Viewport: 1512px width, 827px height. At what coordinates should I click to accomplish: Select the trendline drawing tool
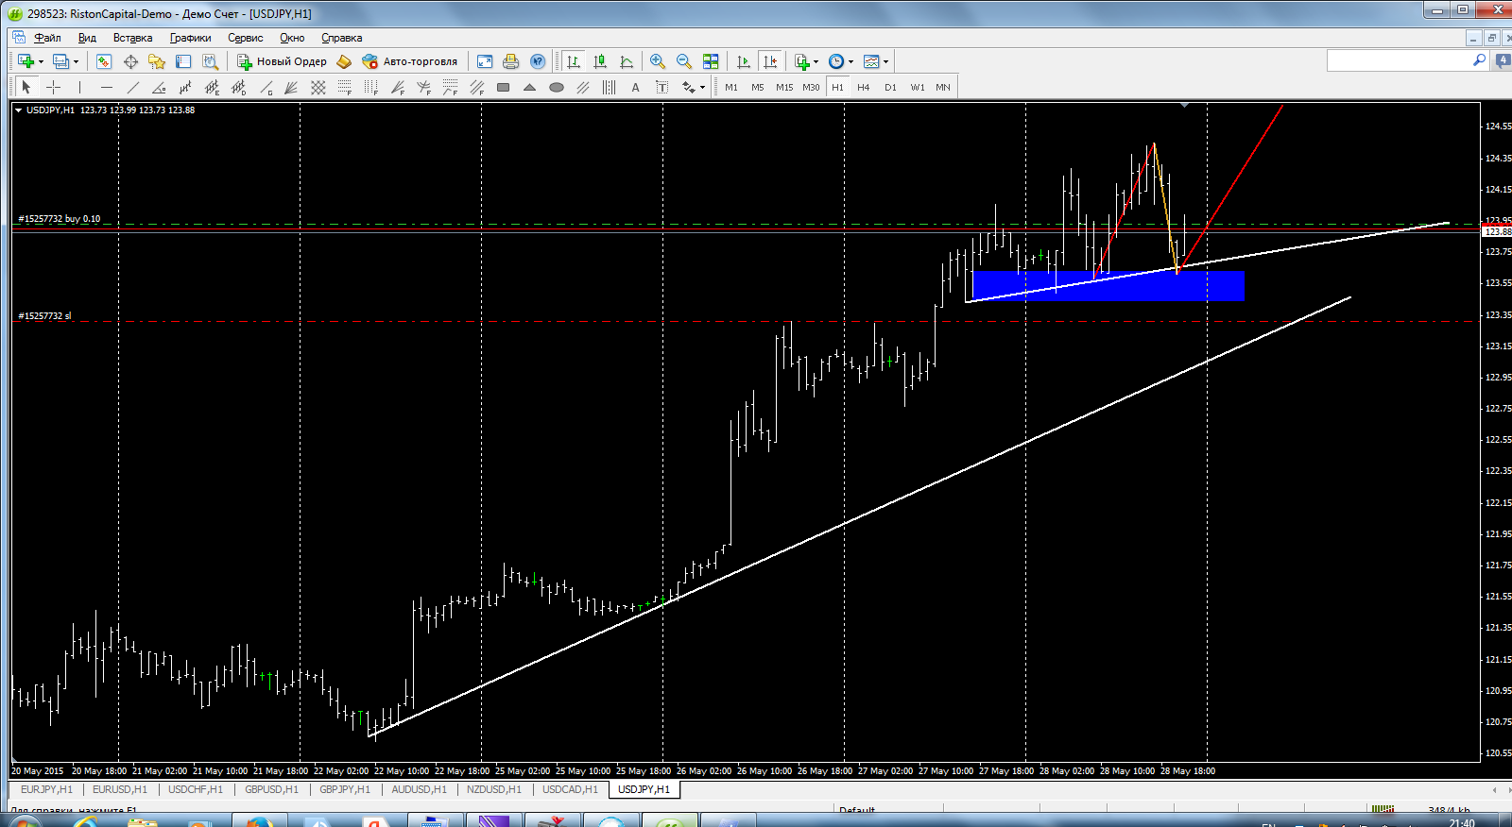point(133,87)
